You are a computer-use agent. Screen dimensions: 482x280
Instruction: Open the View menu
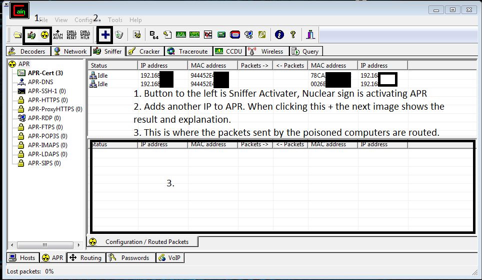click(x=61, y=20)
